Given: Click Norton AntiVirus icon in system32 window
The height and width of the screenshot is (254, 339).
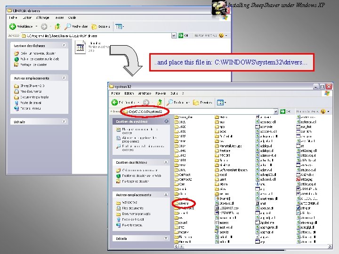Looking at the screenshot, I should pyautogui.click(x=323, y=111).
